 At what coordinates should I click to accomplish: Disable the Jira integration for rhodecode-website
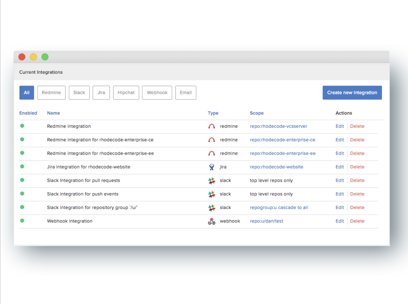pyautogui.click(x=22, y=166)
